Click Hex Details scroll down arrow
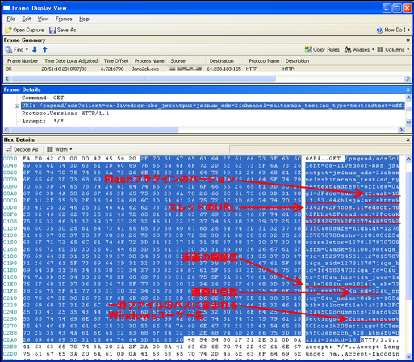The width and height of the screenshot is (414, 362). coord(408,356)
